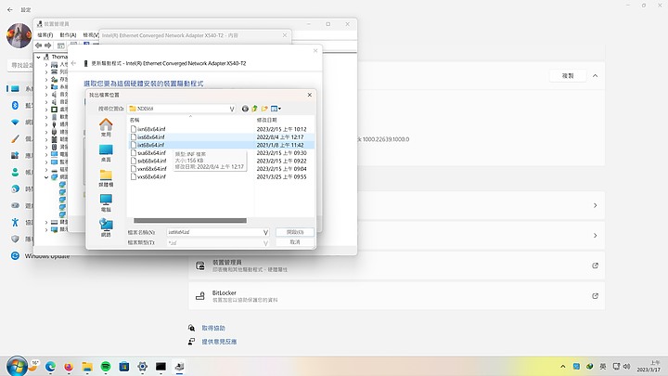Select Network Wi-Fi icon in Settings sidebar
668x376 pixels.
point(15,123)
